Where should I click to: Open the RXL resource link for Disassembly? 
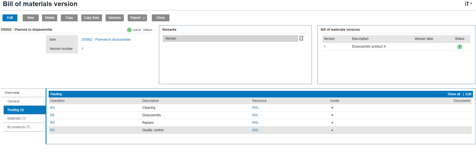click(255, 115)
